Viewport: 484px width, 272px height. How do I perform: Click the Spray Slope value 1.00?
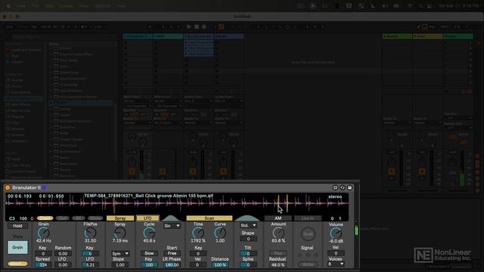(120, 264)
